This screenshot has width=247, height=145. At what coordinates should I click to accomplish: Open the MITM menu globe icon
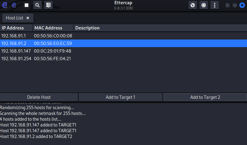[x=193, y=5]
